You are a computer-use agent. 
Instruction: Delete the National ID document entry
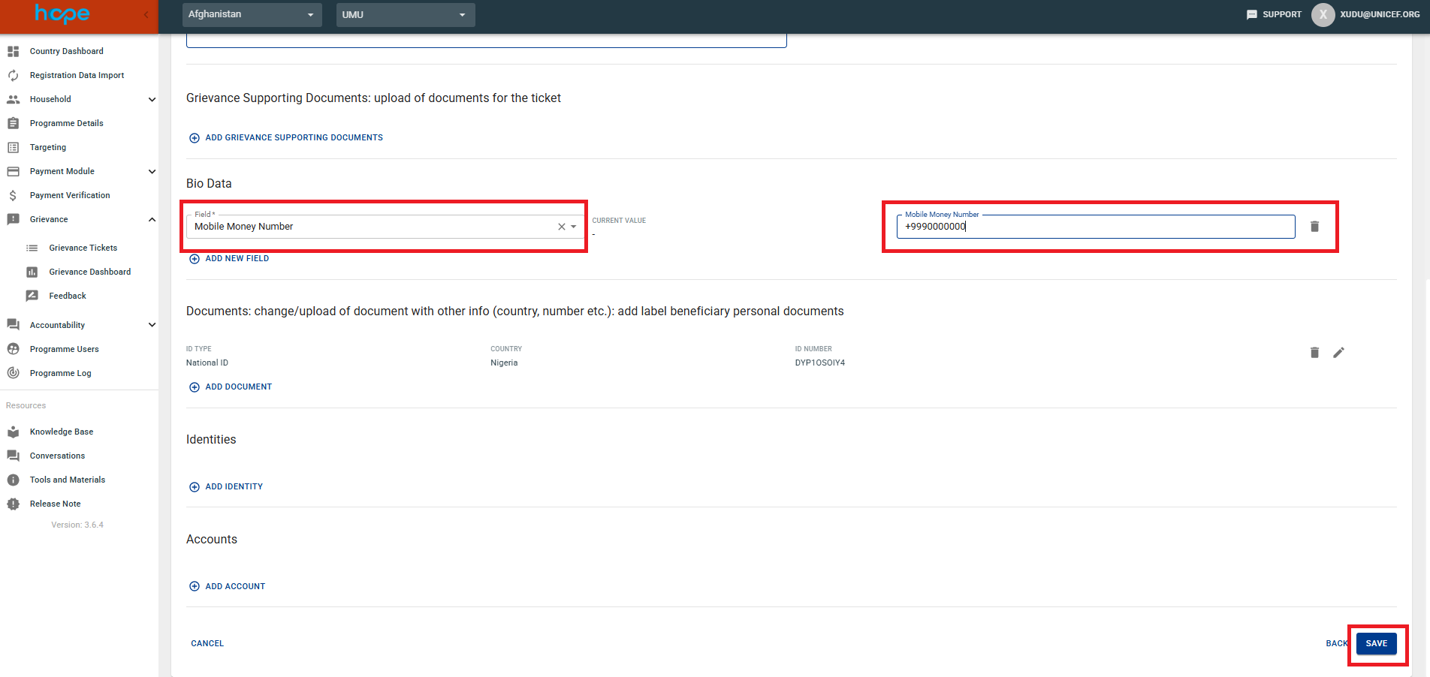[1314, 353]
